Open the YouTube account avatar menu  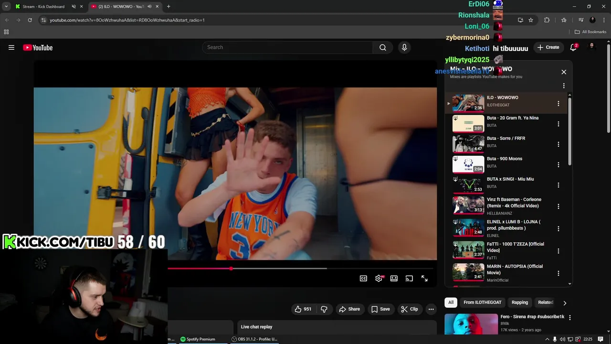(592, 47)
